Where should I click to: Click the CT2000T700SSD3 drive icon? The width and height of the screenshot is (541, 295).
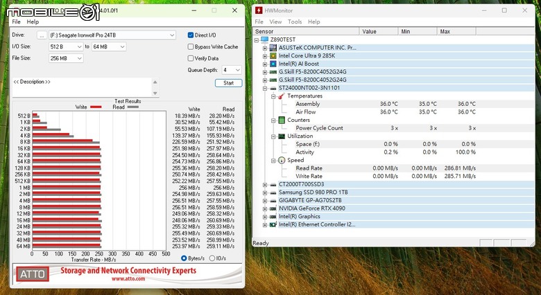[273, 184]
